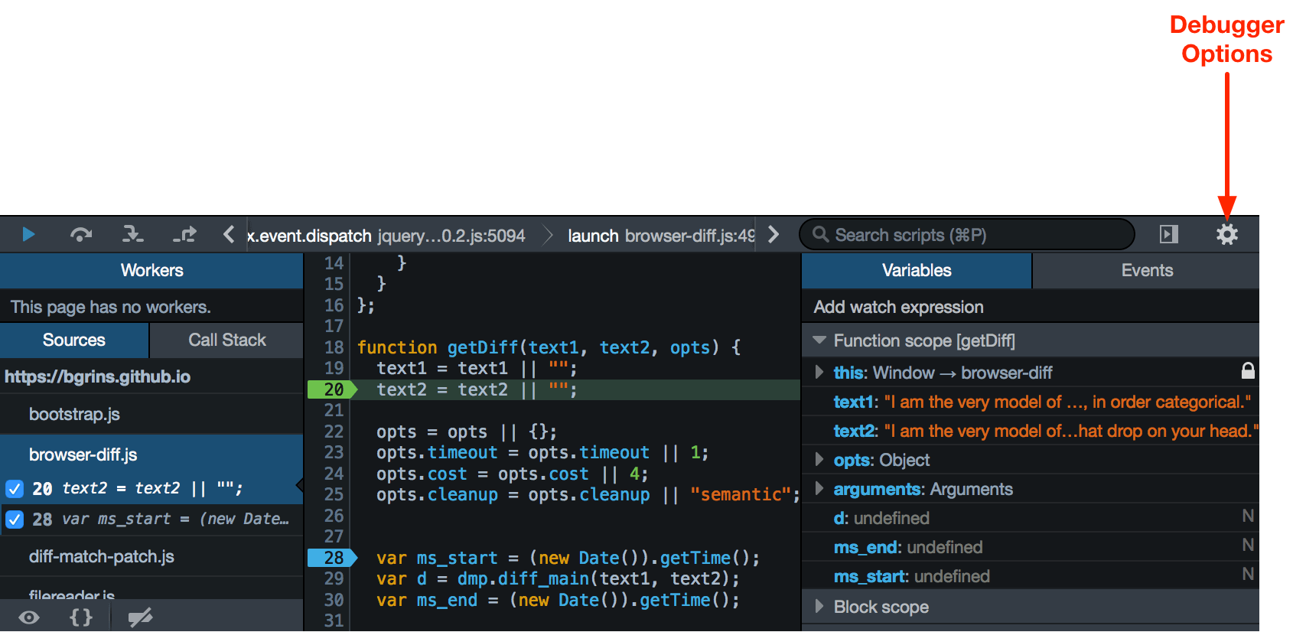Switch to the Call Stack tab
1293x632 pixels.
pos(226,340)
